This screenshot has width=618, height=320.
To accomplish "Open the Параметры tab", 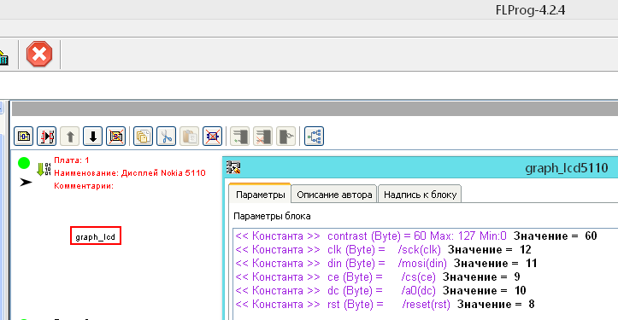I will tap(260, 195).
